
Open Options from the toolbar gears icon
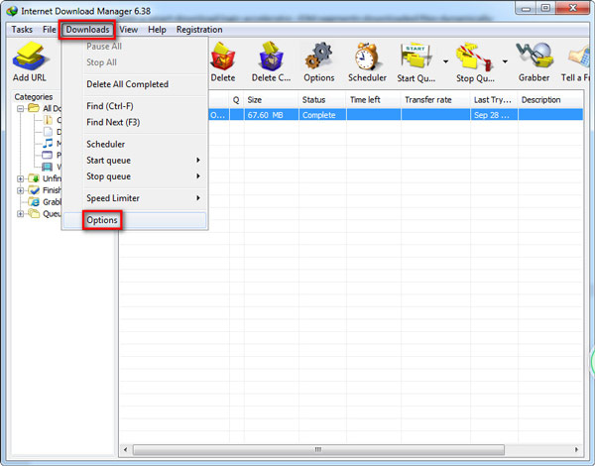318,57
